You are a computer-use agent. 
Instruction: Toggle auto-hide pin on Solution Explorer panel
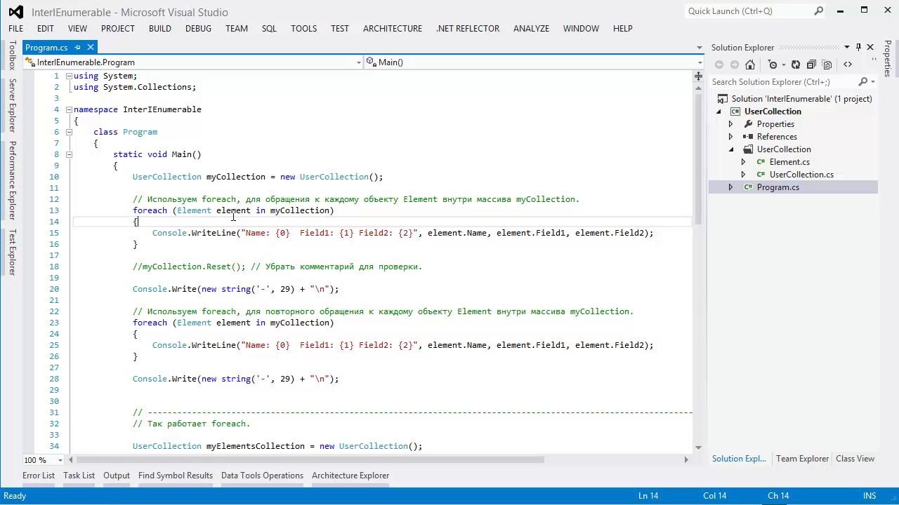pyautogui.click(x=858, y=47)
